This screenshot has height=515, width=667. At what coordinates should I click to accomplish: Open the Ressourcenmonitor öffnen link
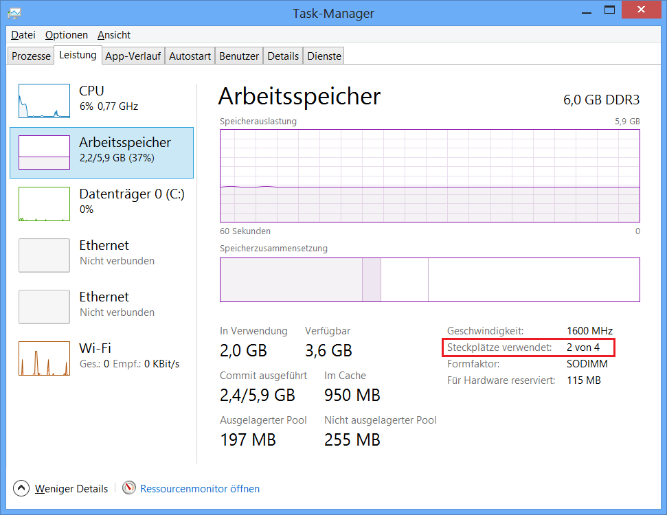(200, 489)
